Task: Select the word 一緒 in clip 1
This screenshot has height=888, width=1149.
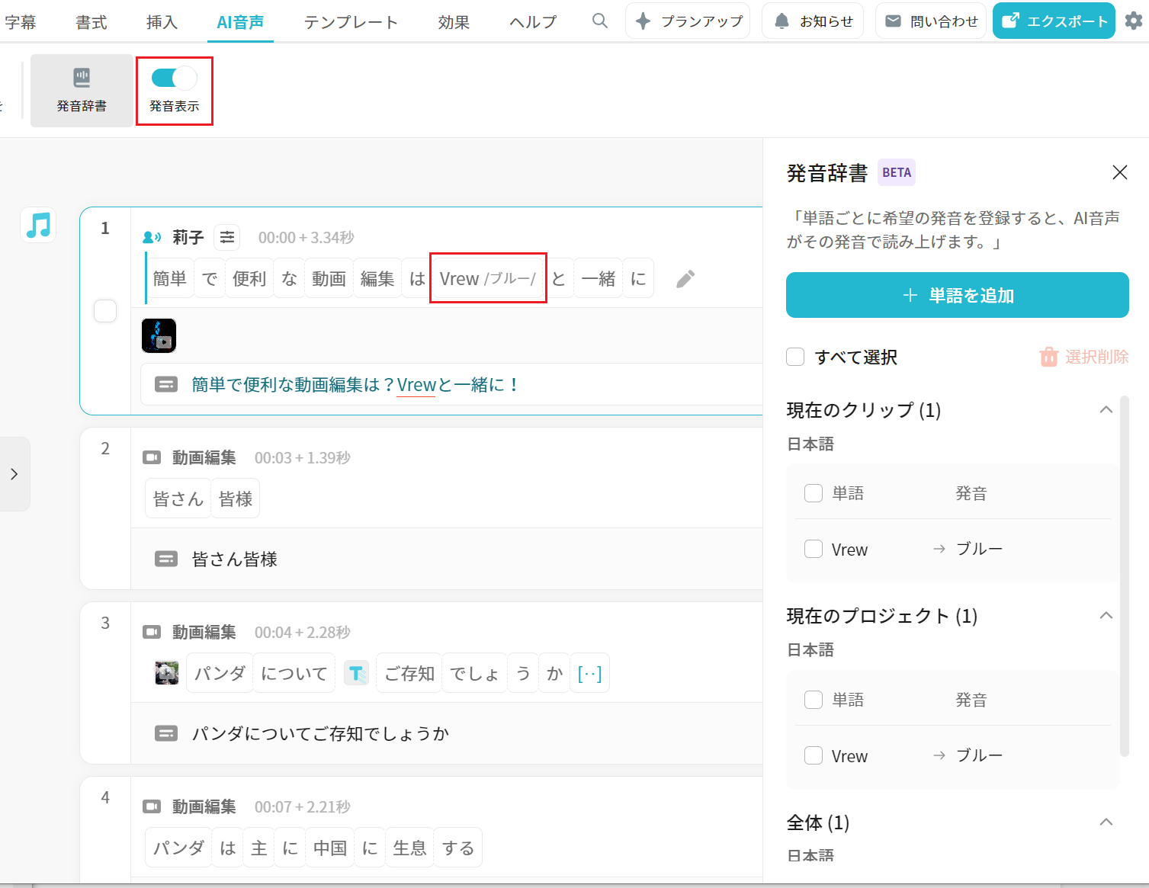Action: tap(599, 279)
